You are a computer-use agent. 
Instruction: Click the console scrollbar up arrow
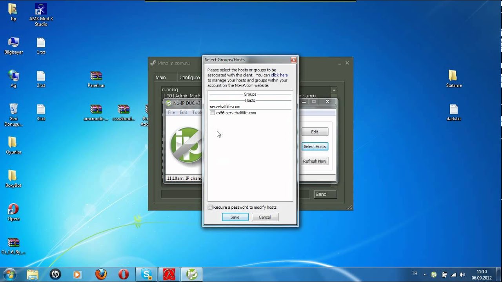pyautogui.click(x=334, y=90)
